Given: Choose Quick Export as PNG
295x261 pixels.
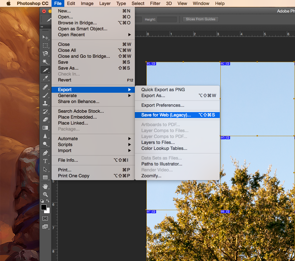Looking at the screenshot, I should click(177, 90).
